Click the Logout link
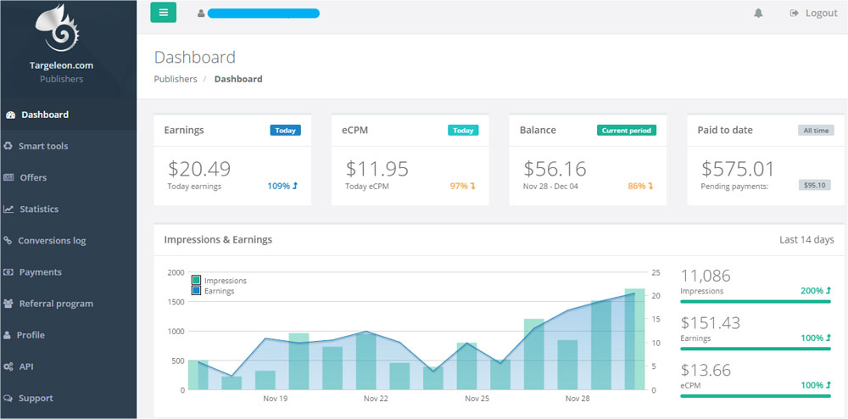The width and height of the screenshot is (848, 419). pyautogui.click(x=813, y=13)
